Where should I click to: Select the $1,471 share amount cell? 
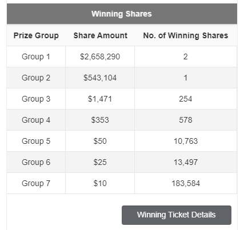100,99
